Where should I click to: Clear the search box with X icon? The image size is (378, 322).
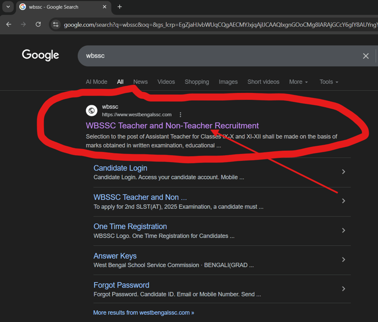(x=366, y=56)
